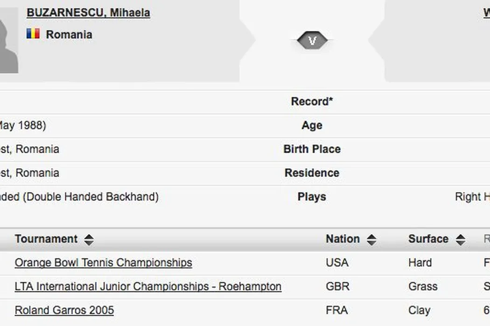This screenshot has height=326, width=490.
Task: Click the Clay surface cell
Action: (419, 310)
